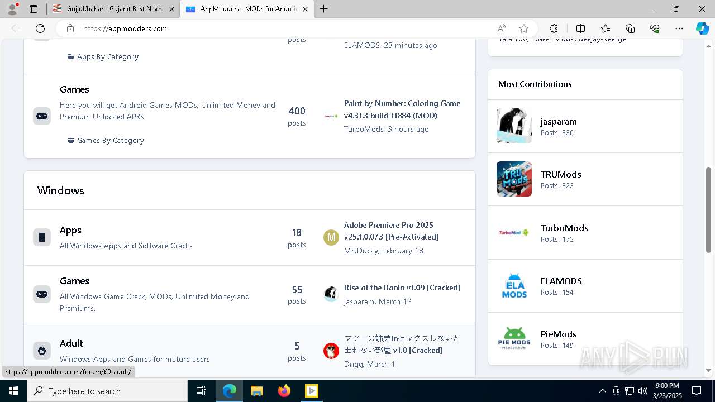The image size is (715, 402).
Task: Open the Windows Start menu
Action: pos(13,391)
